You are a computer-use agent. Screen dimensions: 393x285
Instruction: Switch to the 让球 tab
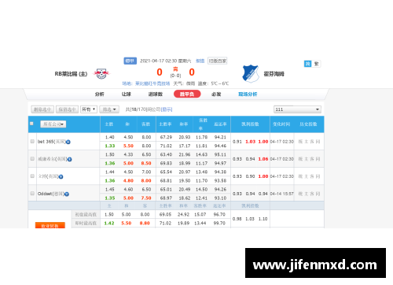pos(127,94)
